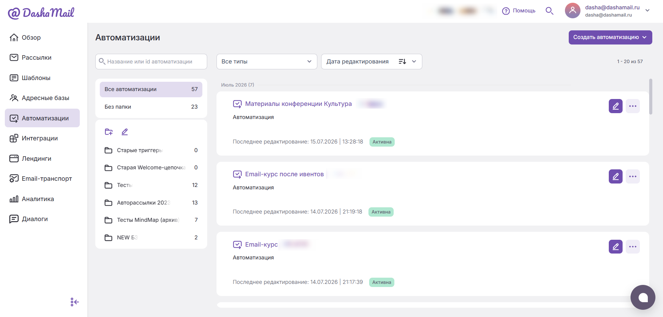
Task: Open Материалы конференции Культура automation
Action: click(298, 104)
